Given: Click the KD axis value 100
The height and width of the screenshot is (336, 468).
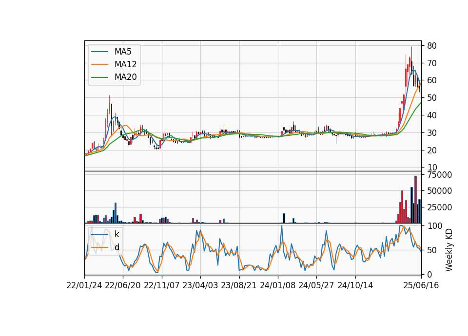Looking at the screenshot, I should 434,225.
